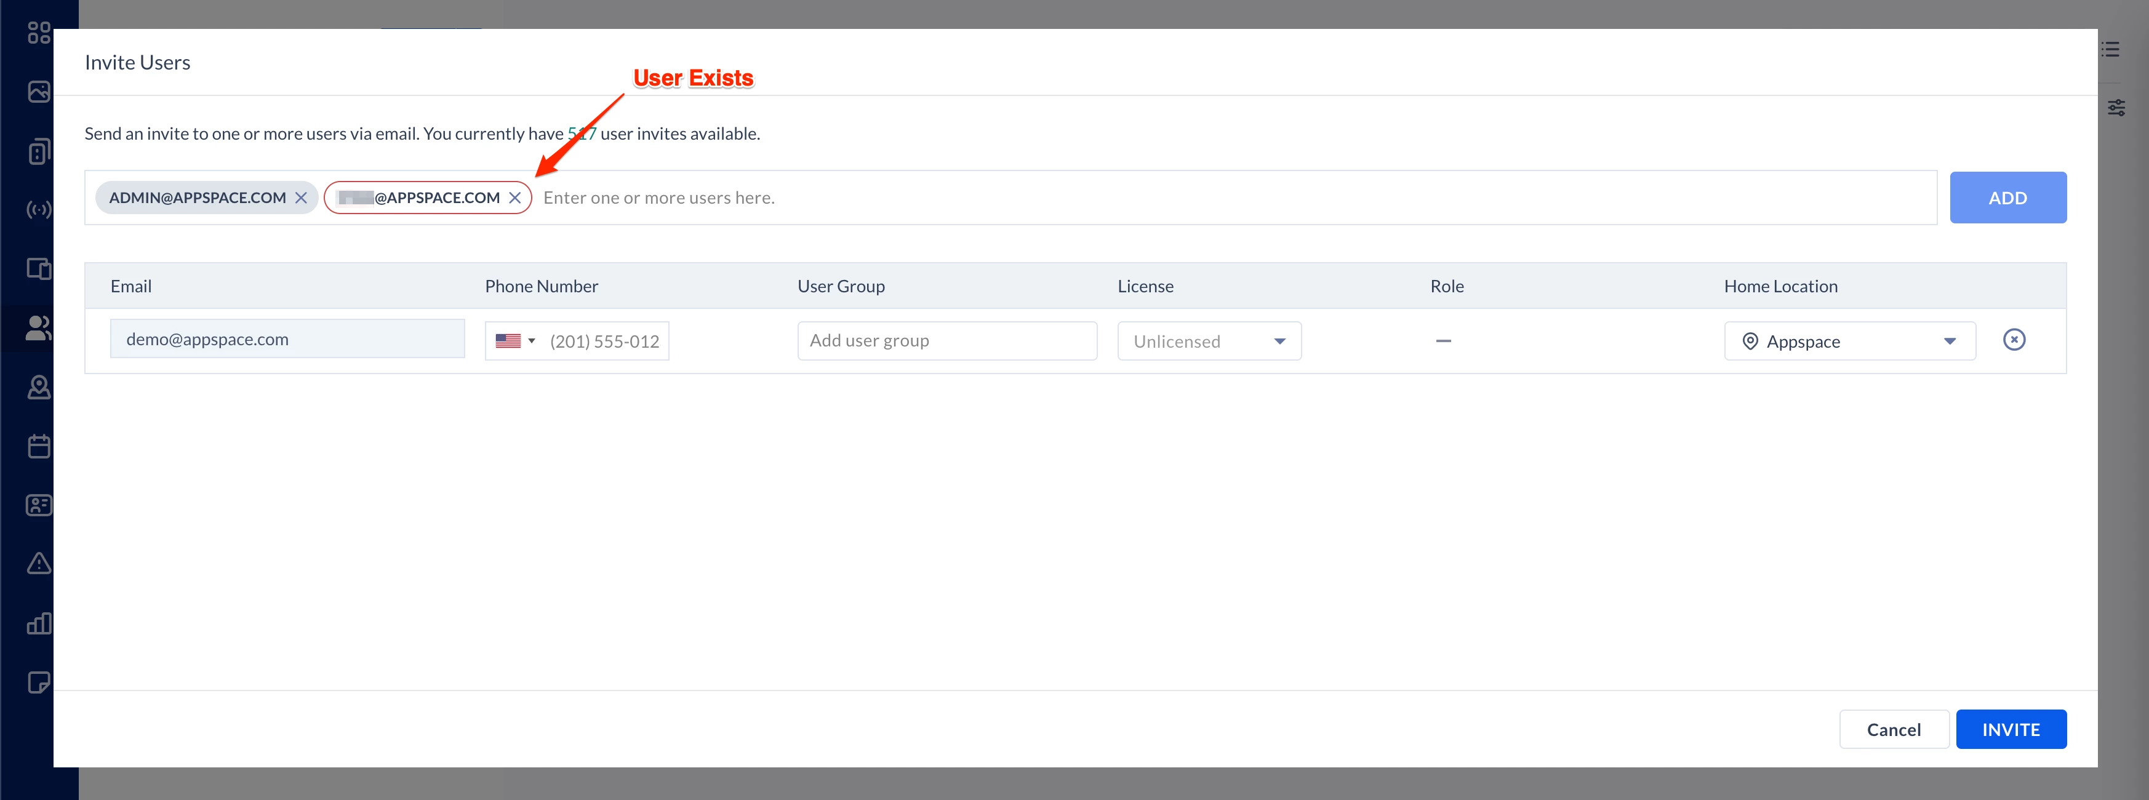
Task: Remove the red-outlined @APPSPACE.COM chip
Action: click(x=514, y=198)
